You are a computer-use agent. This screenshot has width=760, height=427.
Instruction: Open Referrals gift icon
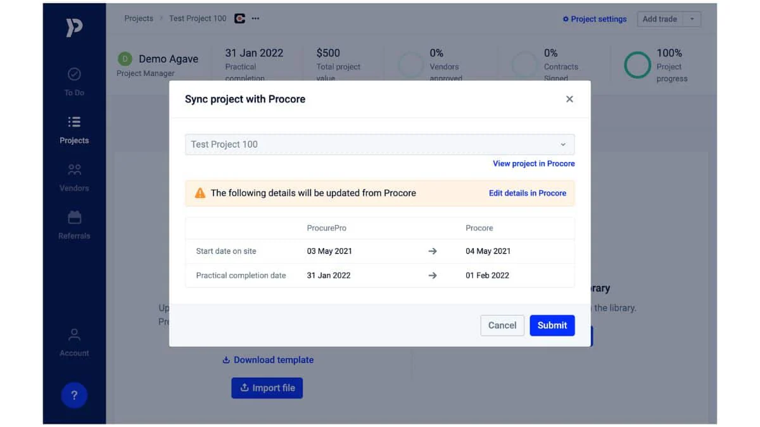click(x=74, y=217)
